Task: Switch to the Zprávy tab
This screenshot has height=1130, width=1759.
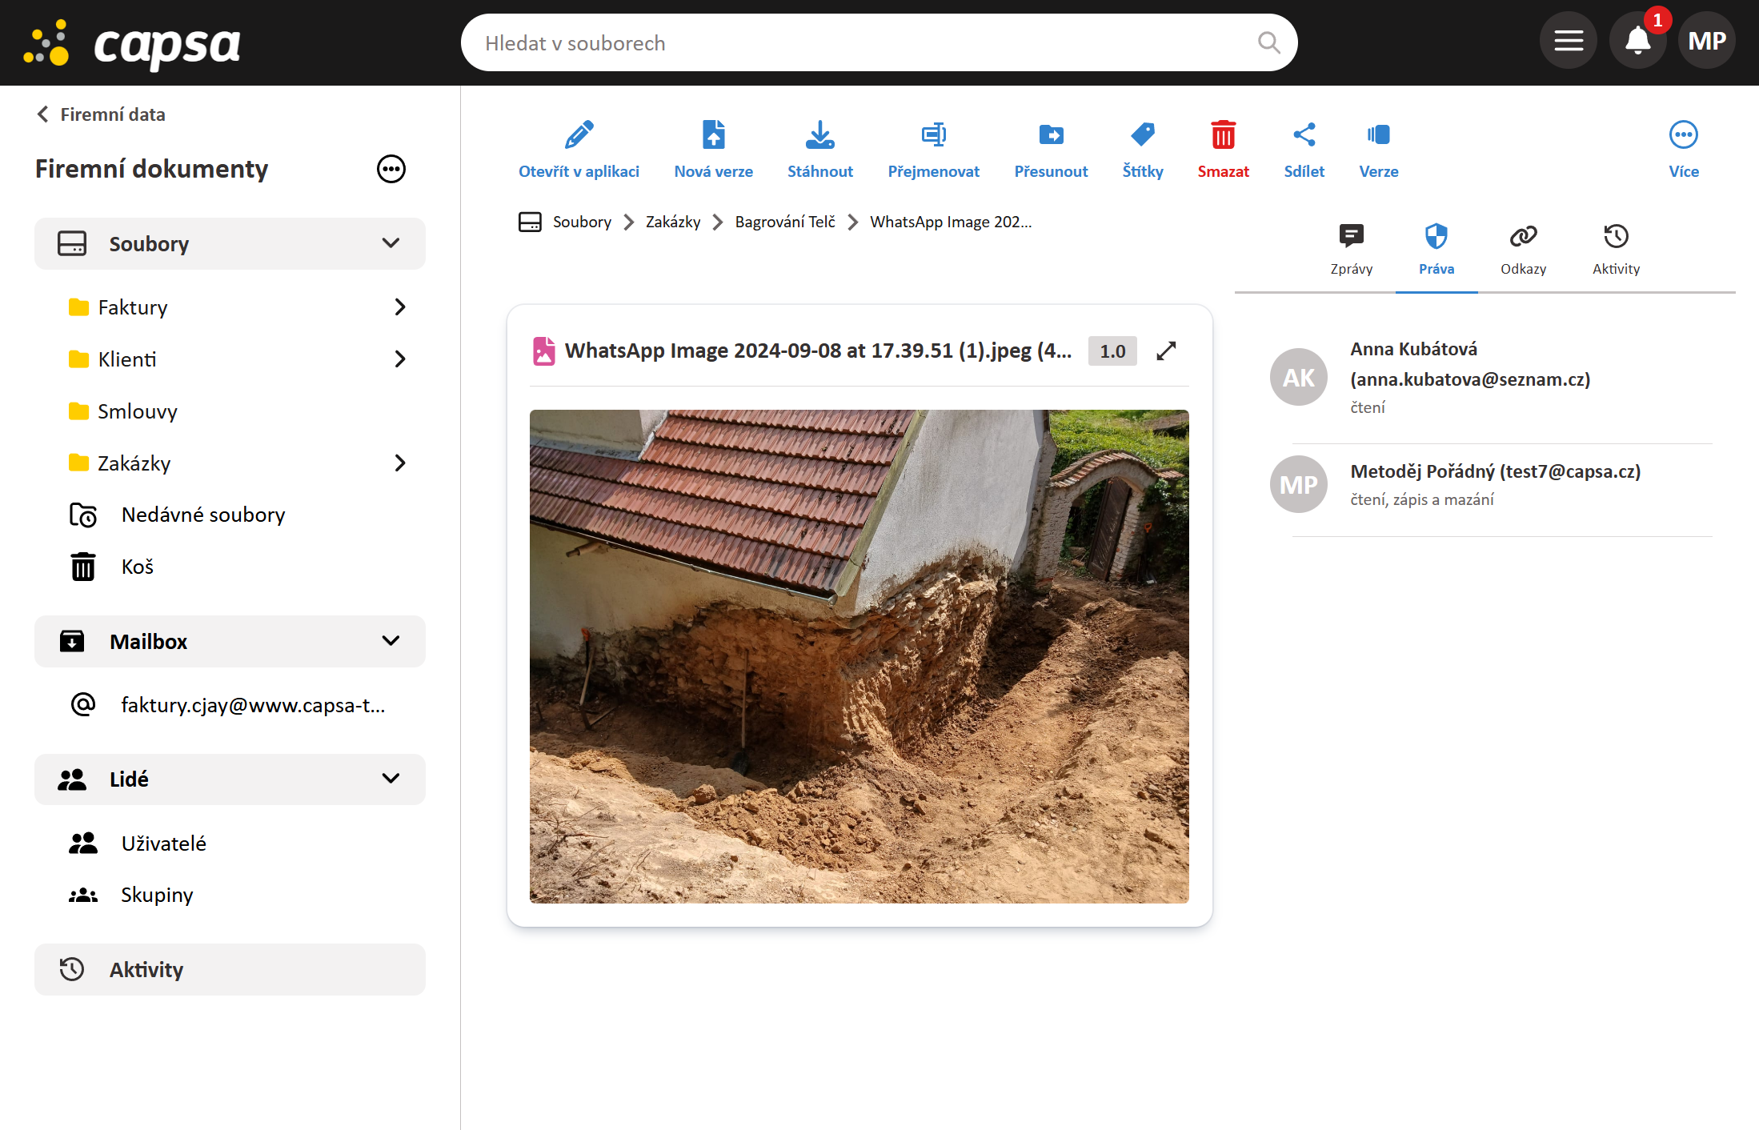Action: [x=1351, y=248]
